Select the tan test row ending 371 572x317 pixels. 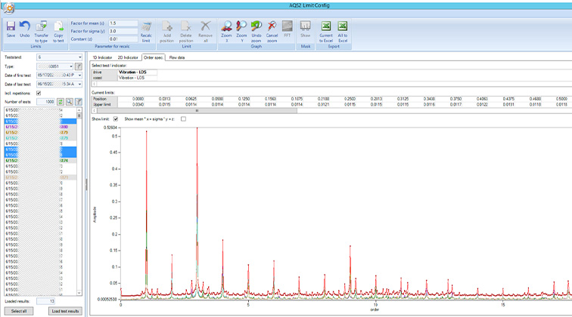[x=41, y=177]
